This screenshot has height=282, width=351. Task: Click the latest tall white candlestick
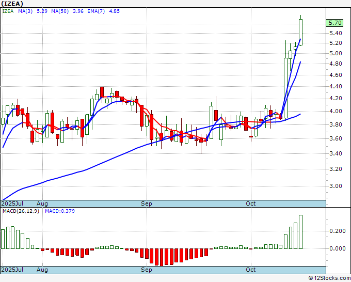300,32
